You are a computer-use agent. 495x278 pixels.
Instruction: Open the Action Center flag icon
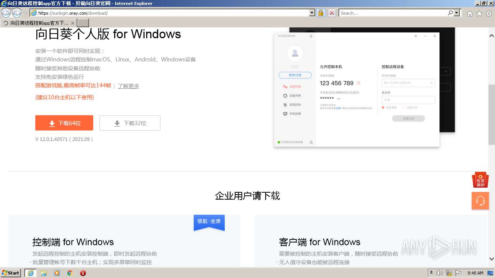coord(459,273)
